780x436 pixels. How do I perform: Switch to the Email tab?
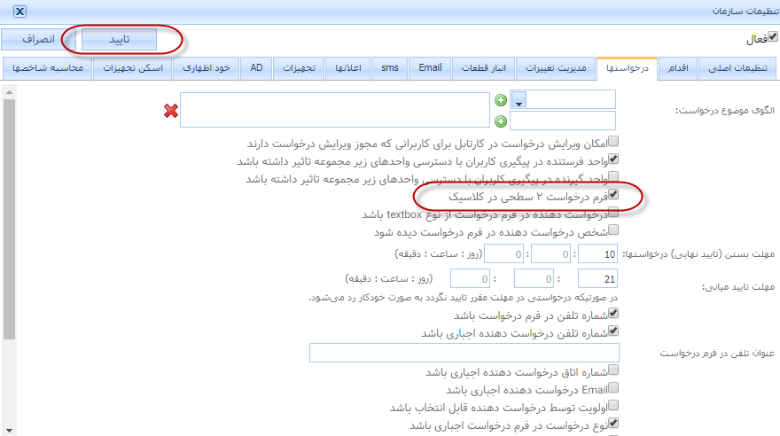[x=430, y=67]
